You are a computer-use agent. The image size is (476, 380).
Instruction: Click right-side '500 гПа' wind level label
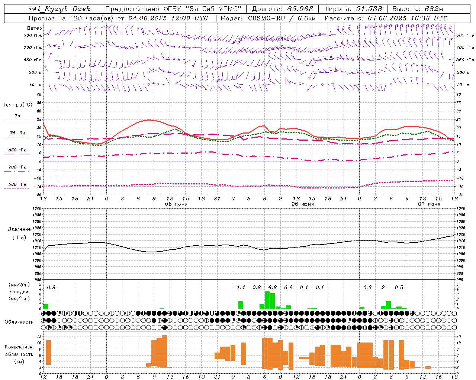click(x=465, y=35)
